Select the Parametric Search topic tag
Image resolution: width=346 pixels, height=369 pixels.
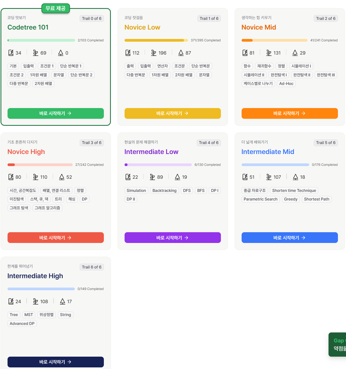point(260,199)
